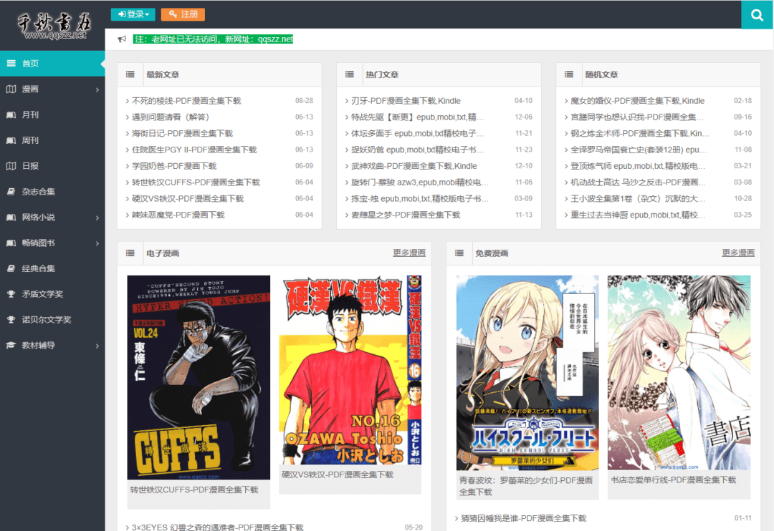The height and width of the screenshot is (531, 774).
Task: Open article 不死的棱线-PDF漫画全集下载
Action: coord(186,101)
